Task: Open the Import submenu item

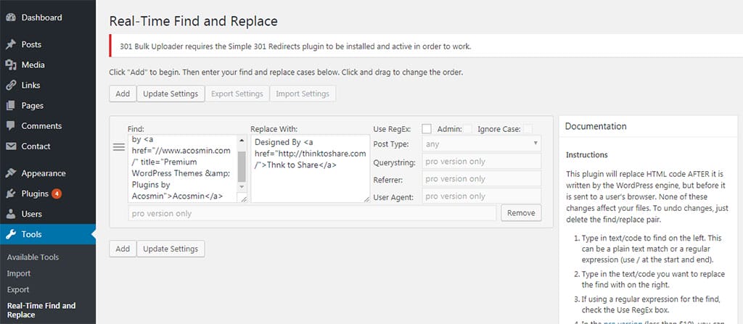Action: click(19, 273)
